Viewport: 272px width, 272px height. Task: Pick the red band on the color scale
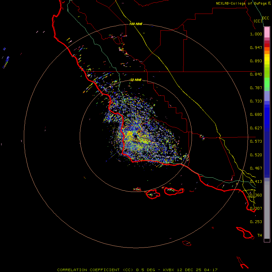click(x=267, y=45)
